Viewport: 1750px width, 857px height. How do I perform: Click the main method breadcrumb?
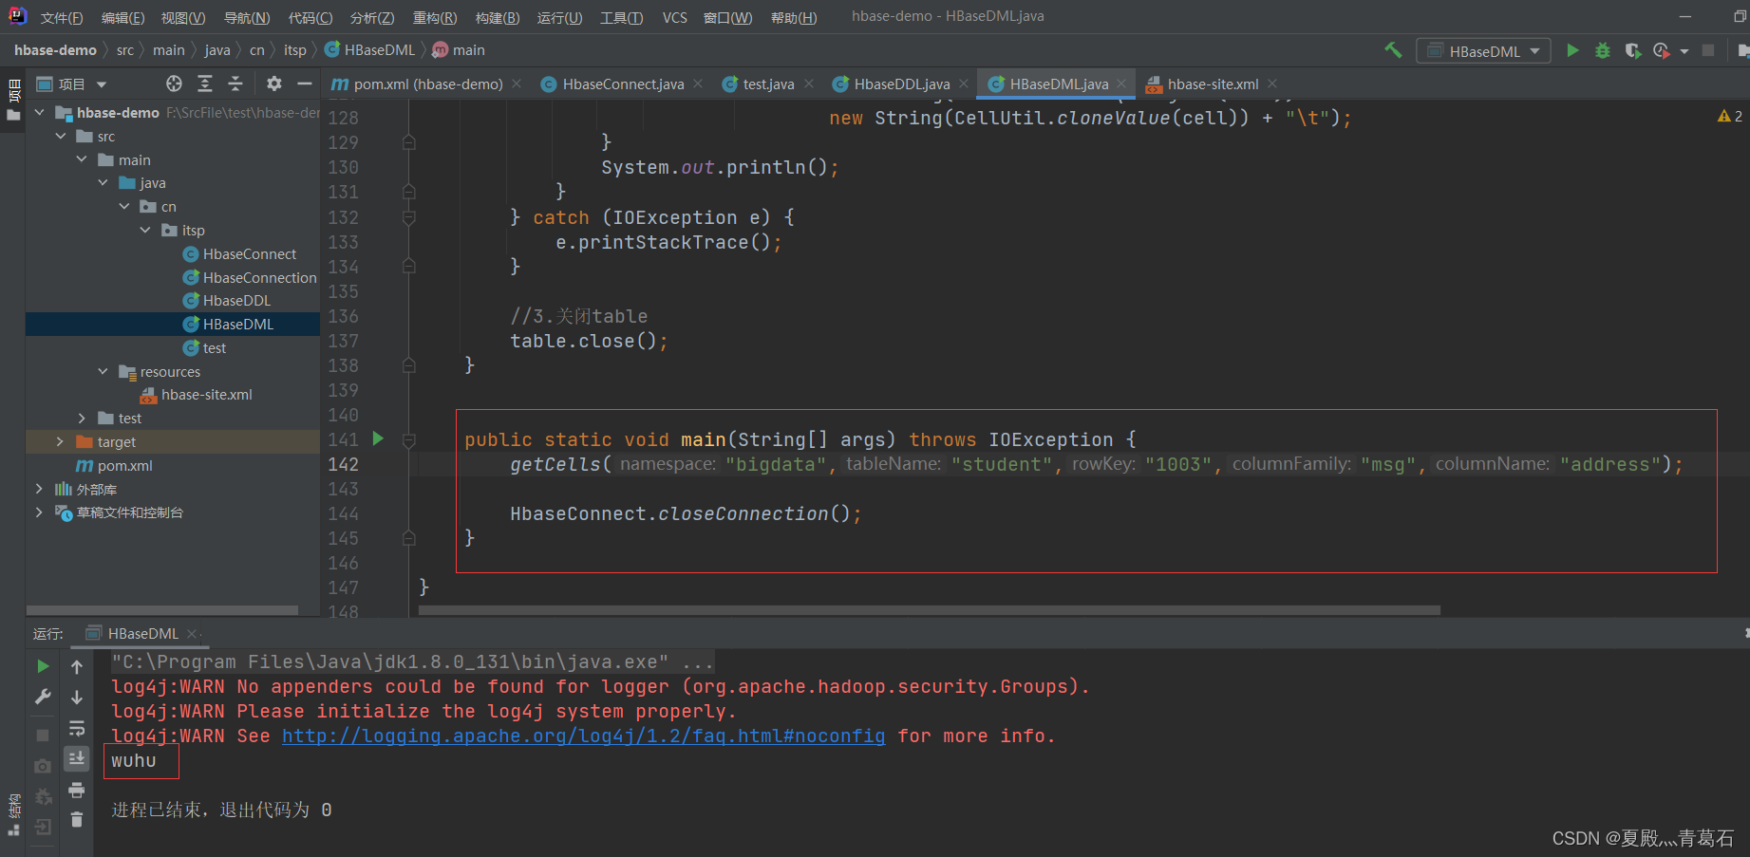(459, 50)
